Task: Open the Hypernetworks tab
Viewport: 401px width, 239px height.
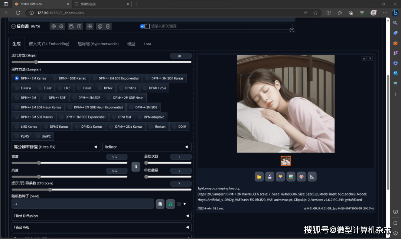Action: tap(98, 44)
